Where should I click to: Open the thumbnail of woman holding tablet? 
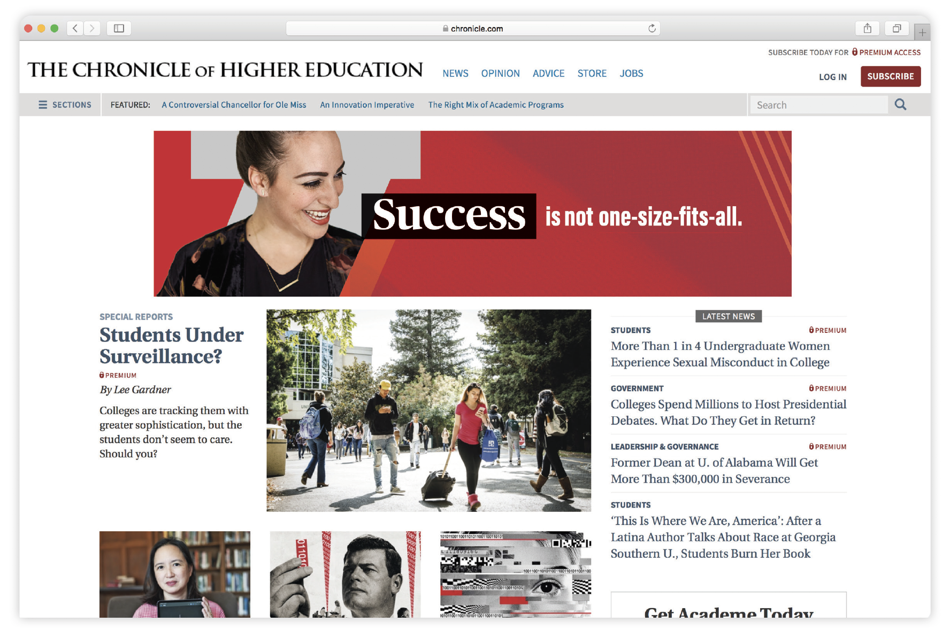click(174, 574)
